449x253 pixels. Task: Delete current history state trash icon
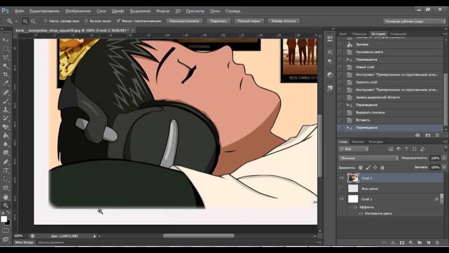point(437,135)
